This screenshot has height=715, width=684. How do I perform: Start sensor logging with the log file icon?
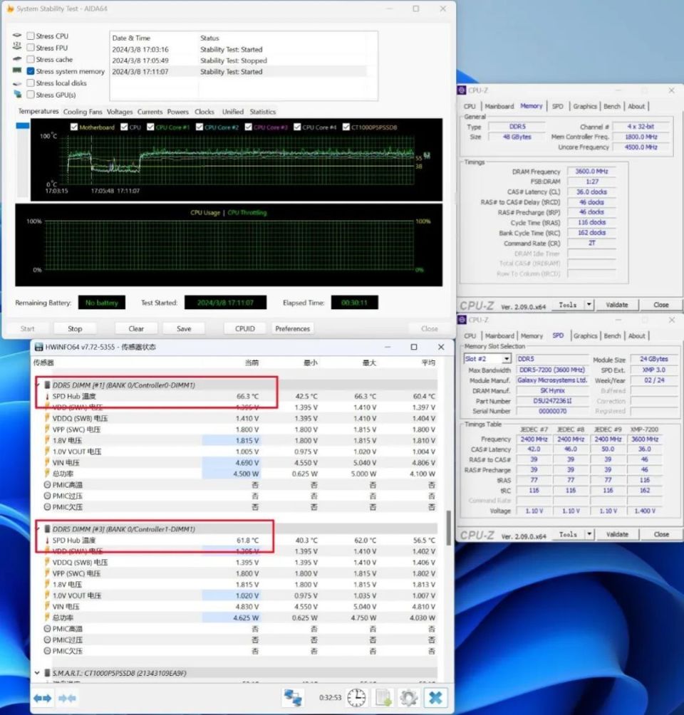click(x=383, y=697)
